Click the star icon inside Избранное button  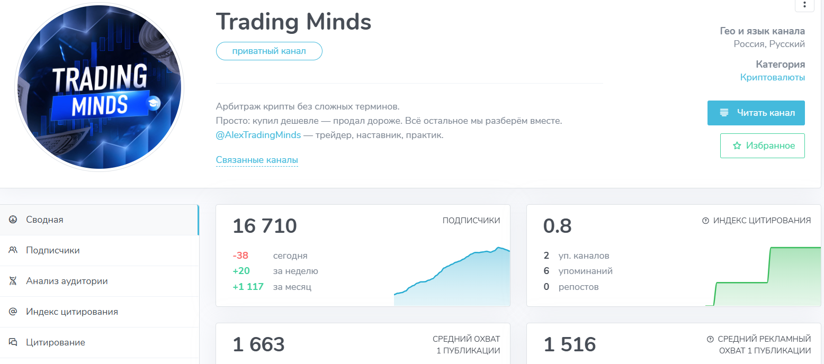coord(737,145)
